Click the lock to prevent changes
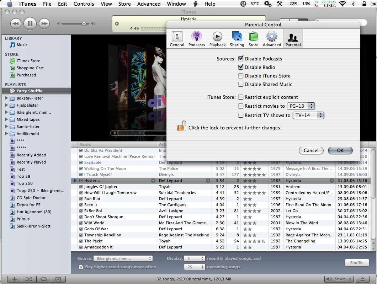377x284 pixels. [x=181, y=126]
